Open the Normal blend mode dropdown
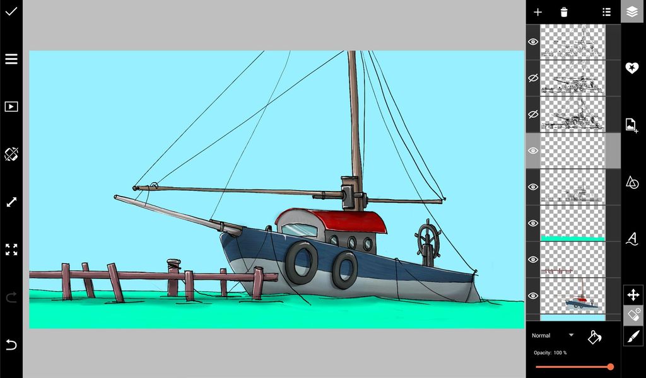The height and width of the screenshot is (378, 646). point(553,336)
